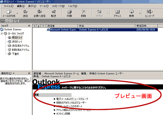The width and height of the screenshot is (163, 115).
Task: Open the ヘルプ(H) menu
Action: point(73,6)
